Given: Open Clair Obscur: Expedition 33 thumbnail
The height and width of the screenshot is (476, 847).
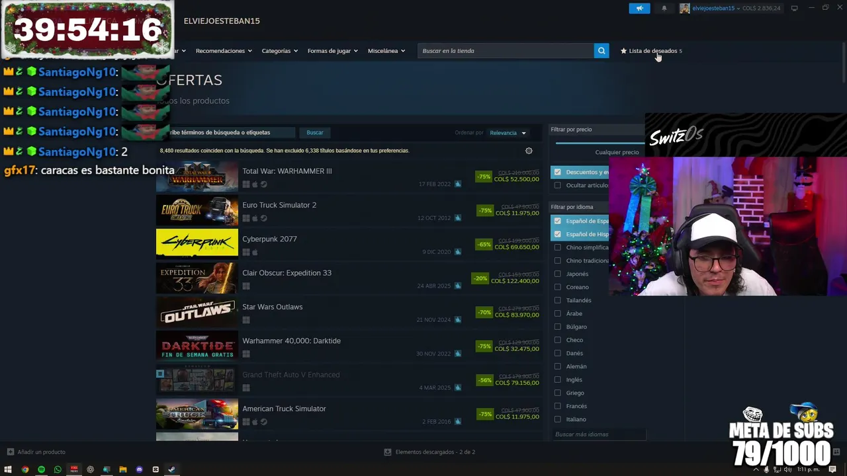Looking at the screenshot, I should click(197, 278).
